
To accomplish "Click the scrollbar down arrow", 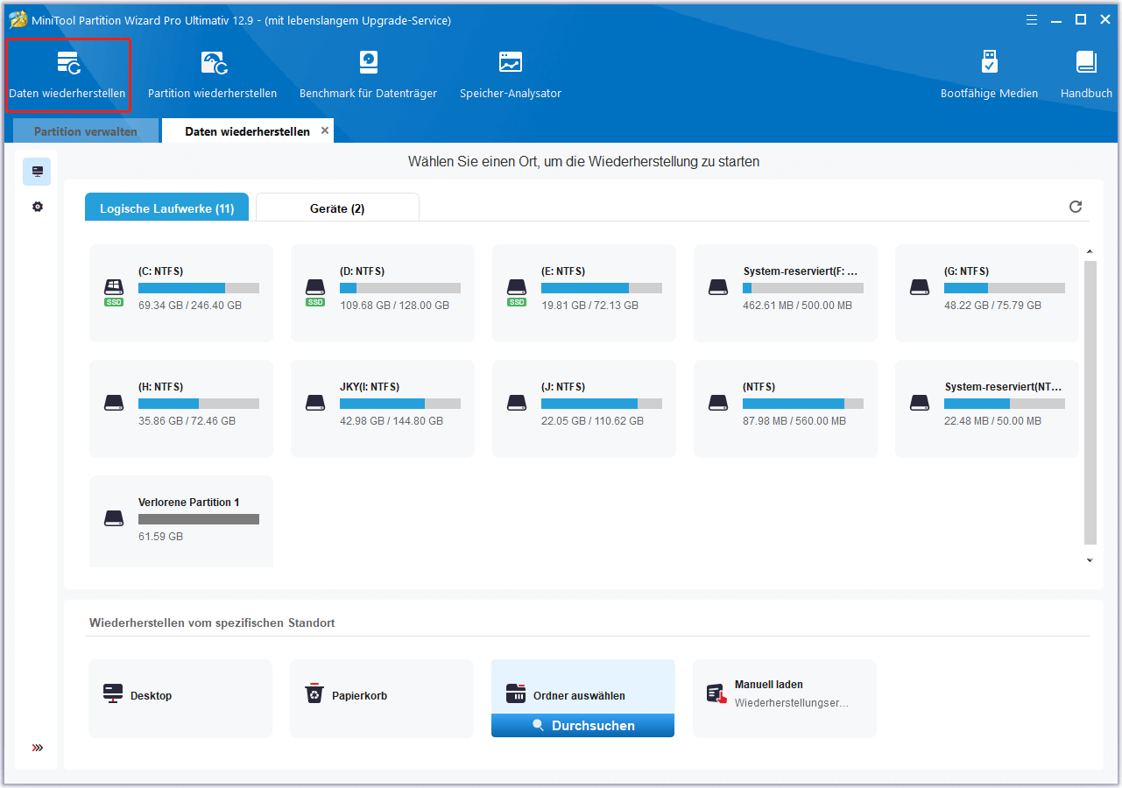I will 1090,560.
